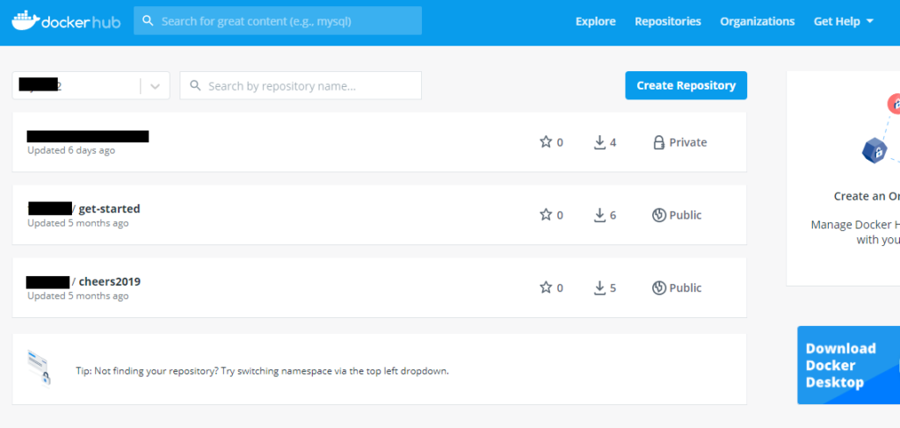900x428 pixels.
Task: Go to Repositories in top navigation
Action: point(668,21)
